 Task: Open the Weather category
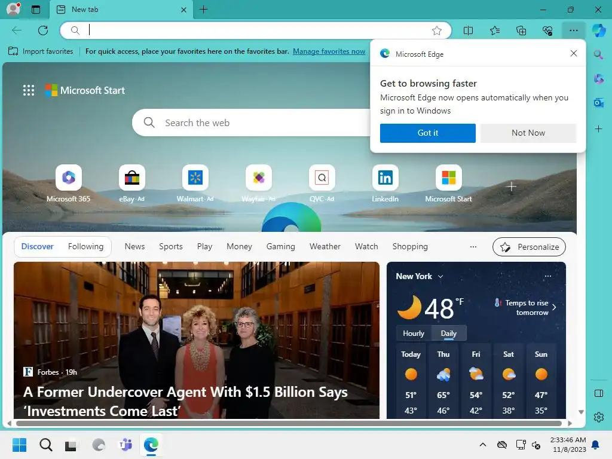325,246
